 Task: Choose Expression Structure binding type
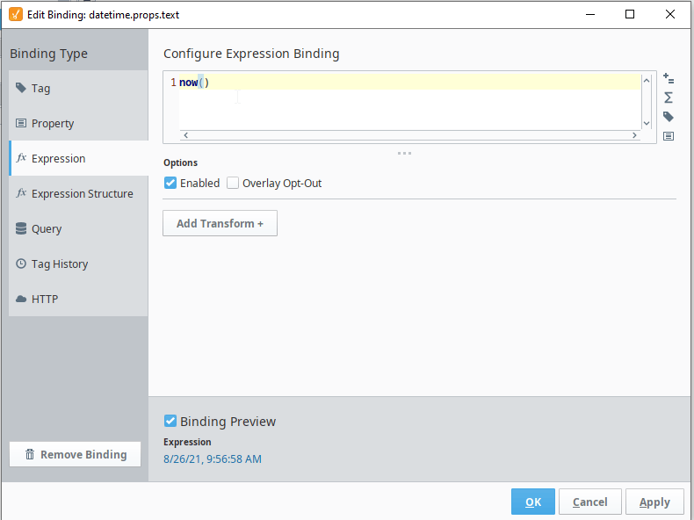click(x=78, y=193)
